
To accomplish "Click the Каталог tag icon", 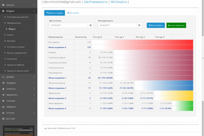I will tap(3, 5).
